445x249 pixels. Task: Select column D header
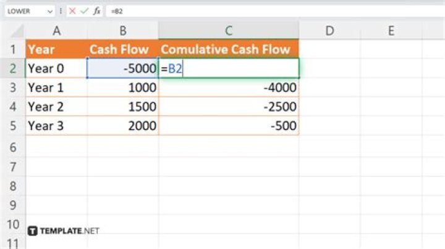[329, 31]
